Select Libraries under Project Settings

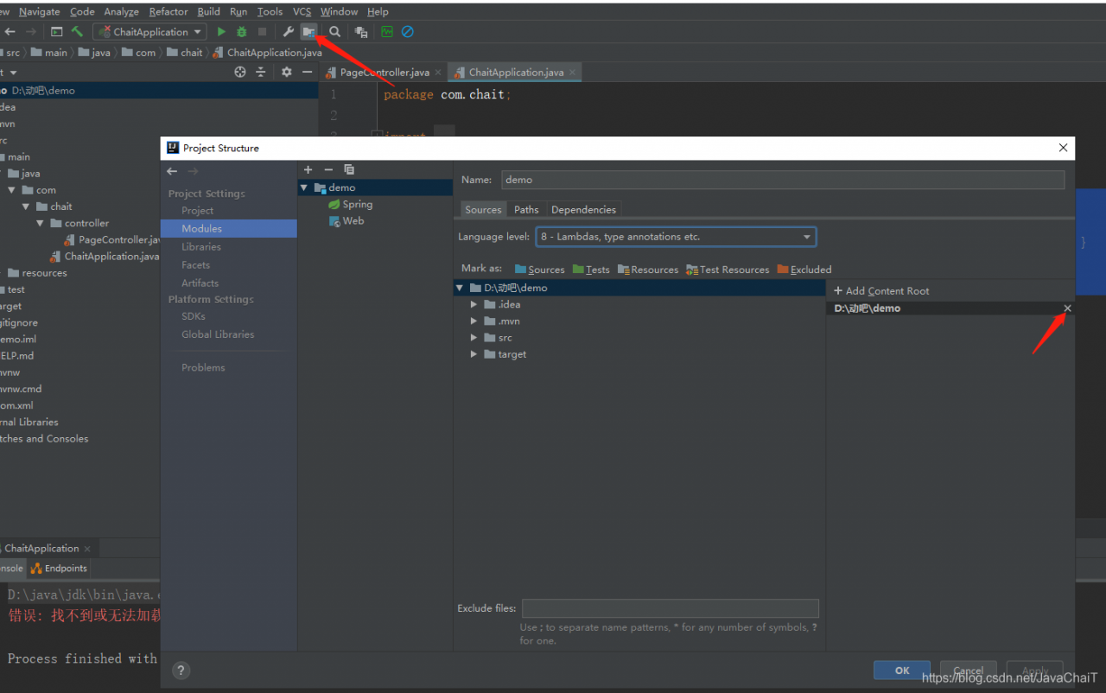(x=201, y=247)
